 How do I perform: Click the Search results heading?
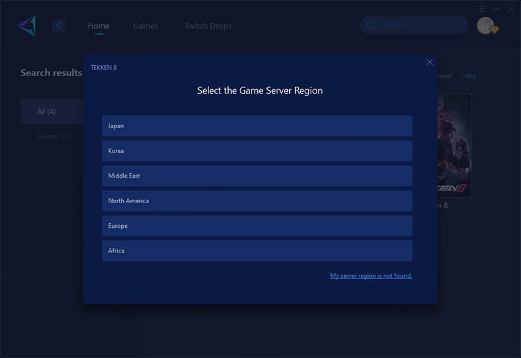[x=51, y=73]
